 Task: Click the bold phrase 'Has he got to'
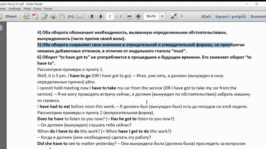(x=123, y=119)
